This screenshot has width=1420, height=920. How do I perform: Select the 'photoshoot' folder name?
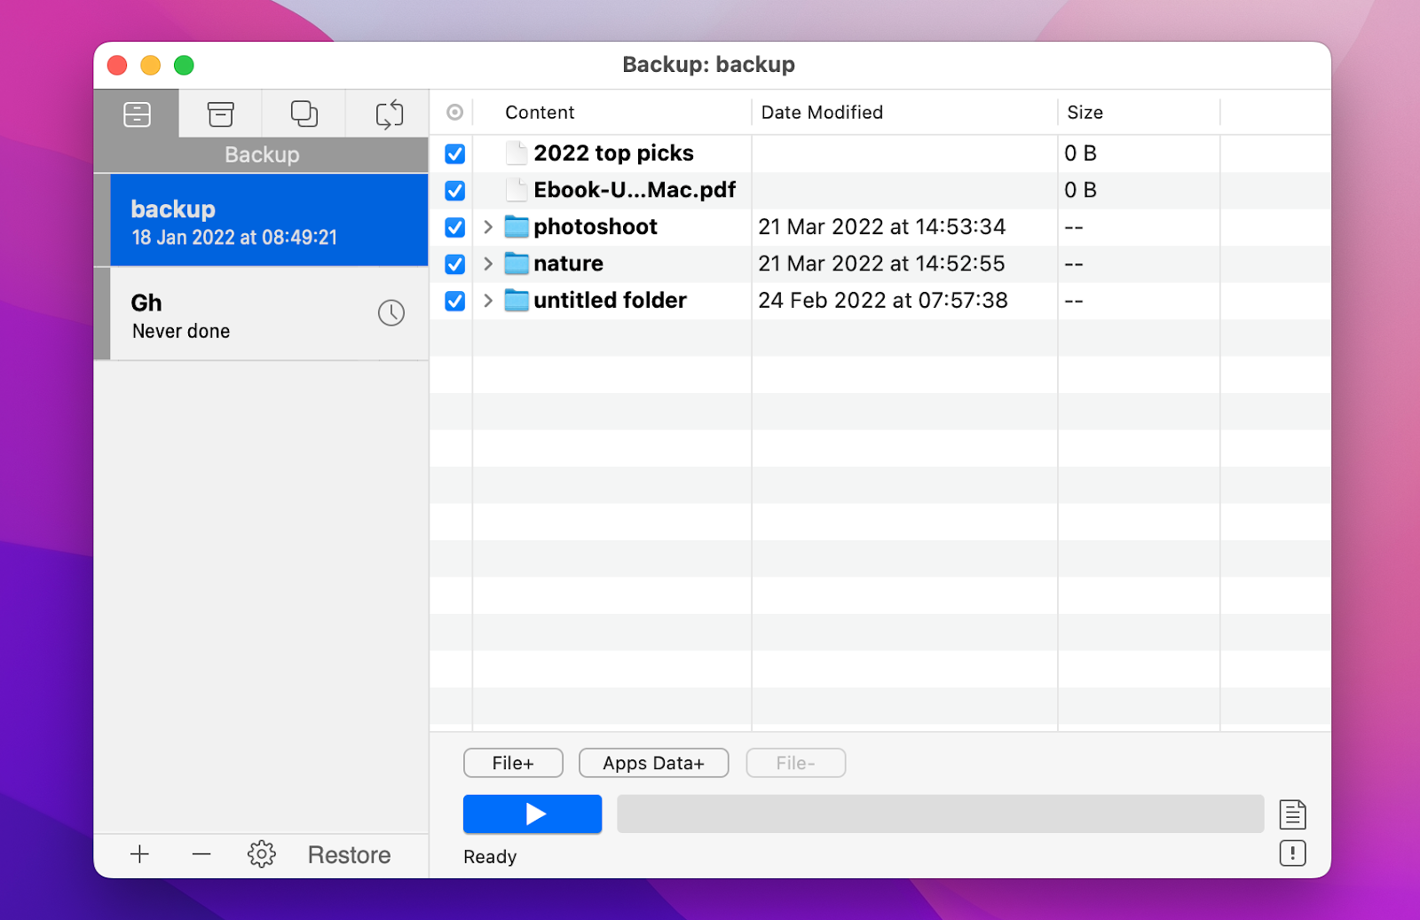(596, 227)
